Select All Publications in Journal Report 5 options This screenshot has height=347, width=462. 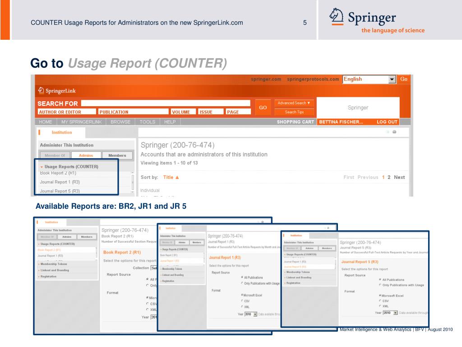[x=380, y=280]
